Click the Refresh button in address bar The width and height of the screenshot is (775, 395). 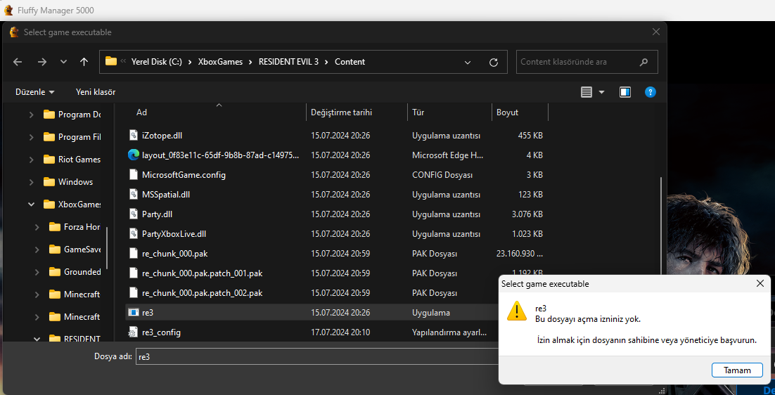(493, 63)
